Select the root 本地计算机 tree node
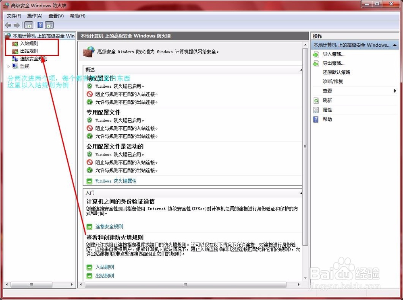This screenshot has width=403, height=300. coord(44,36)
